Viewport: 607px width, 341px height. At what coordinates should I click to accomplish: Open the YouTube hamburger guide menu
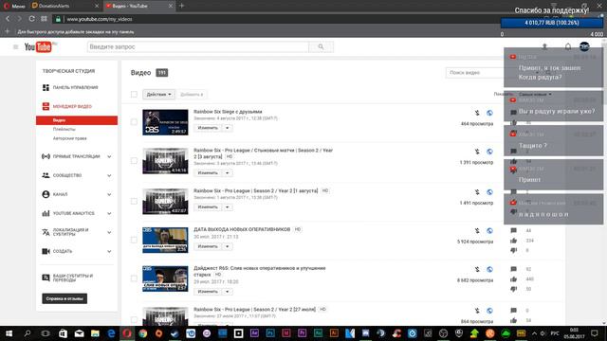point(15,46)
